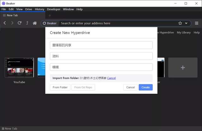Click the From Folder button

[x=60, y=87]
